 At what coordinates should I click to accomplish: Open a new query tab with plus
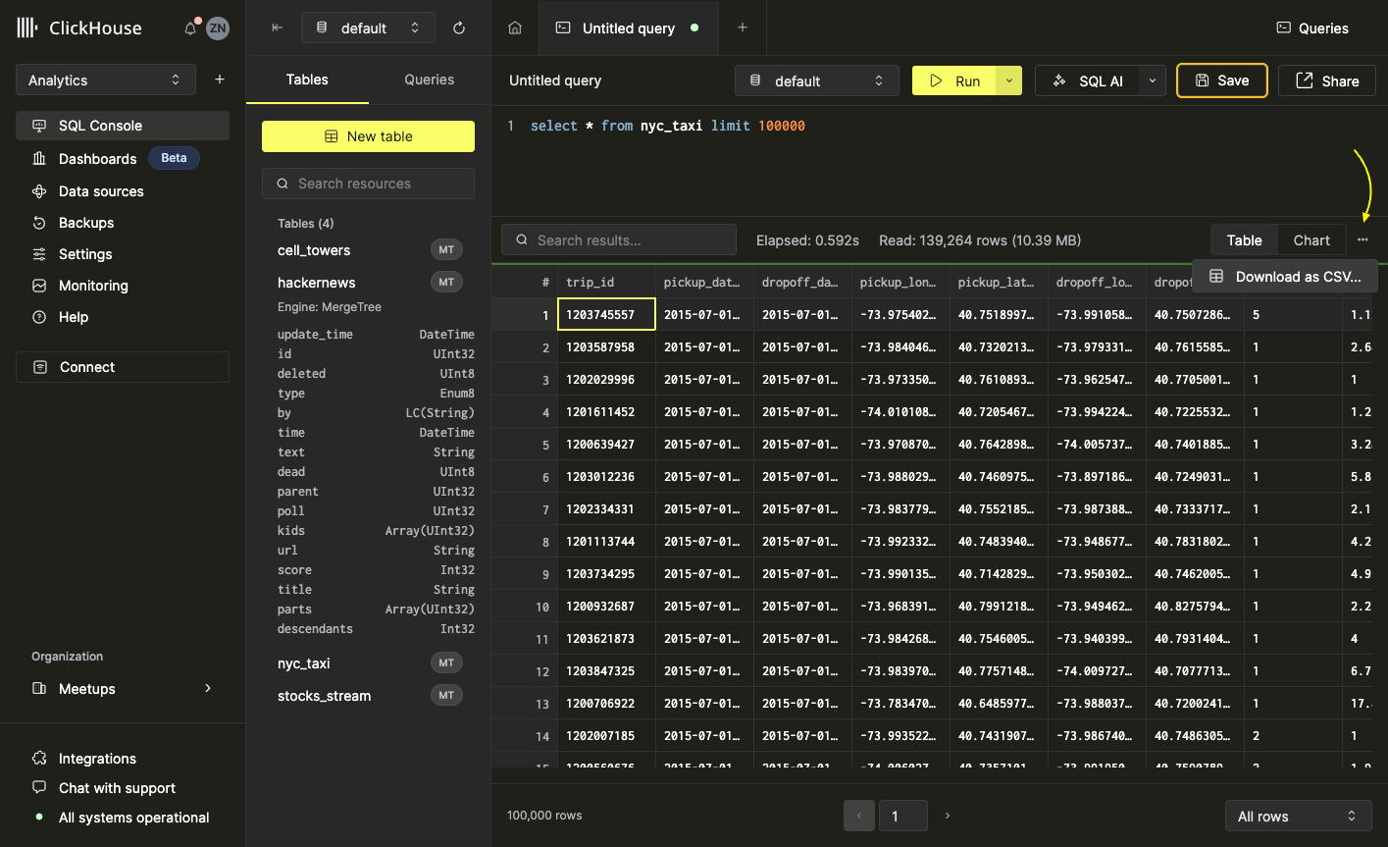(743, 28)
